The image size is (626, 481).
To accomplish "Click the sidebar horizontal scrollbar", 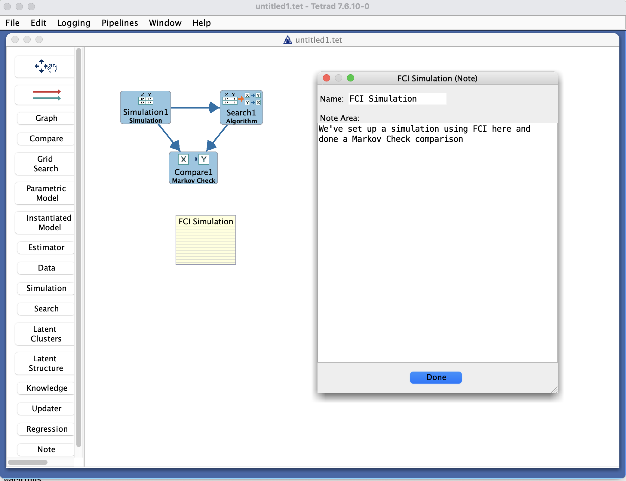I will [28, 462].
